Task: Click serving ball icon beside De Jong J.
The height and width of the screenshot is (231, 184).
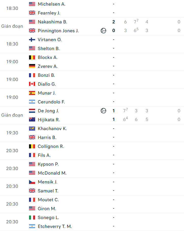Action: [103, 111]
